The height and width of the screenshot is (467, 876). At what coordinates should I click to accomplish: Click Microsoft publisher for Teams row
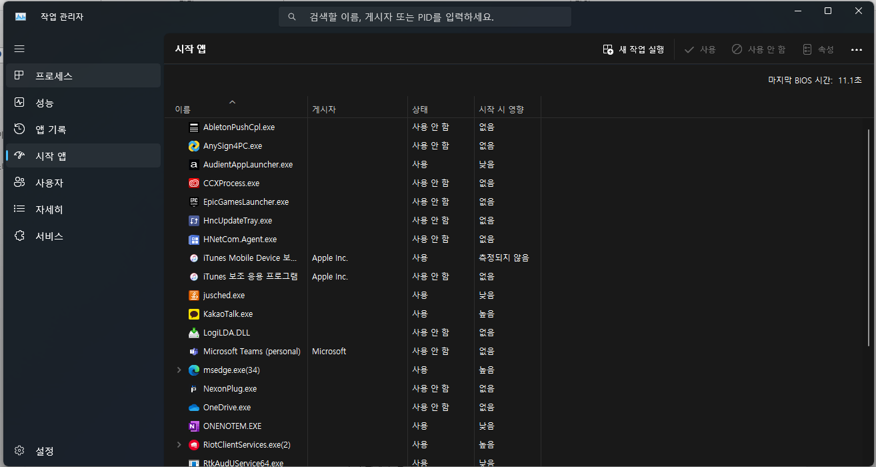point(329,351)
